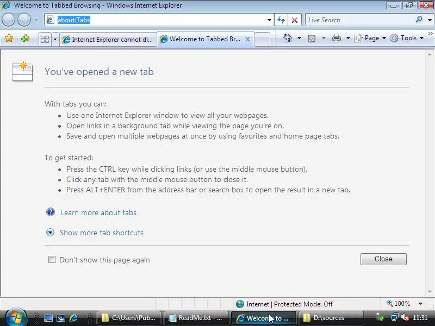This screenshot has width=435, height=326.
Task: Open the Windows Start orb
Action: click(x=16, y=318)
